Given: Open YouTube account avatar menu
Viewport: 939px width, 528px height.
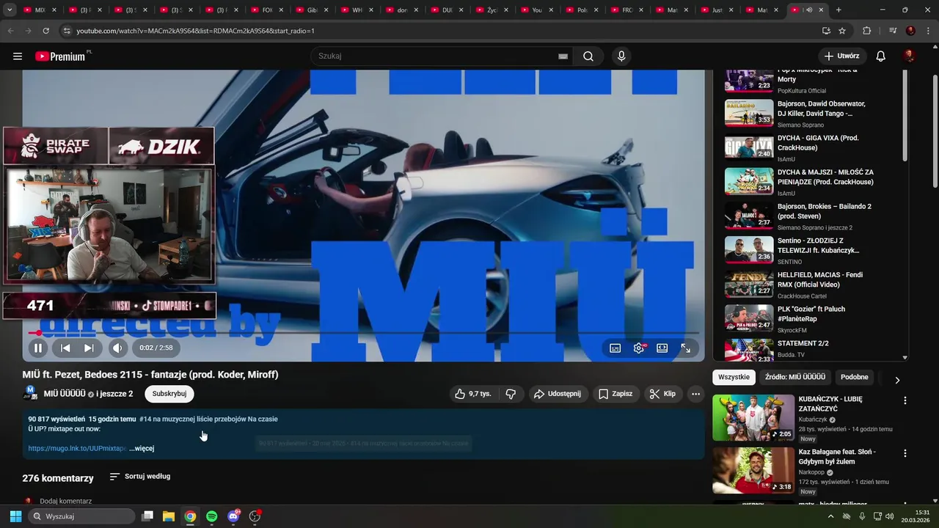Looking at the screenshot, I should pyautogui.click(x=910, y=56).
